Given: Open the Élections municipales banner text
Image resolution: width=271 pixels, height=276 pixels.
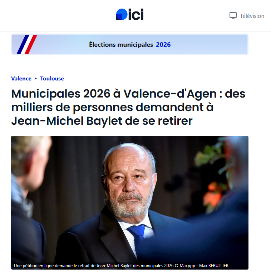Looking at the screenshot, I should tap(121, 45).
